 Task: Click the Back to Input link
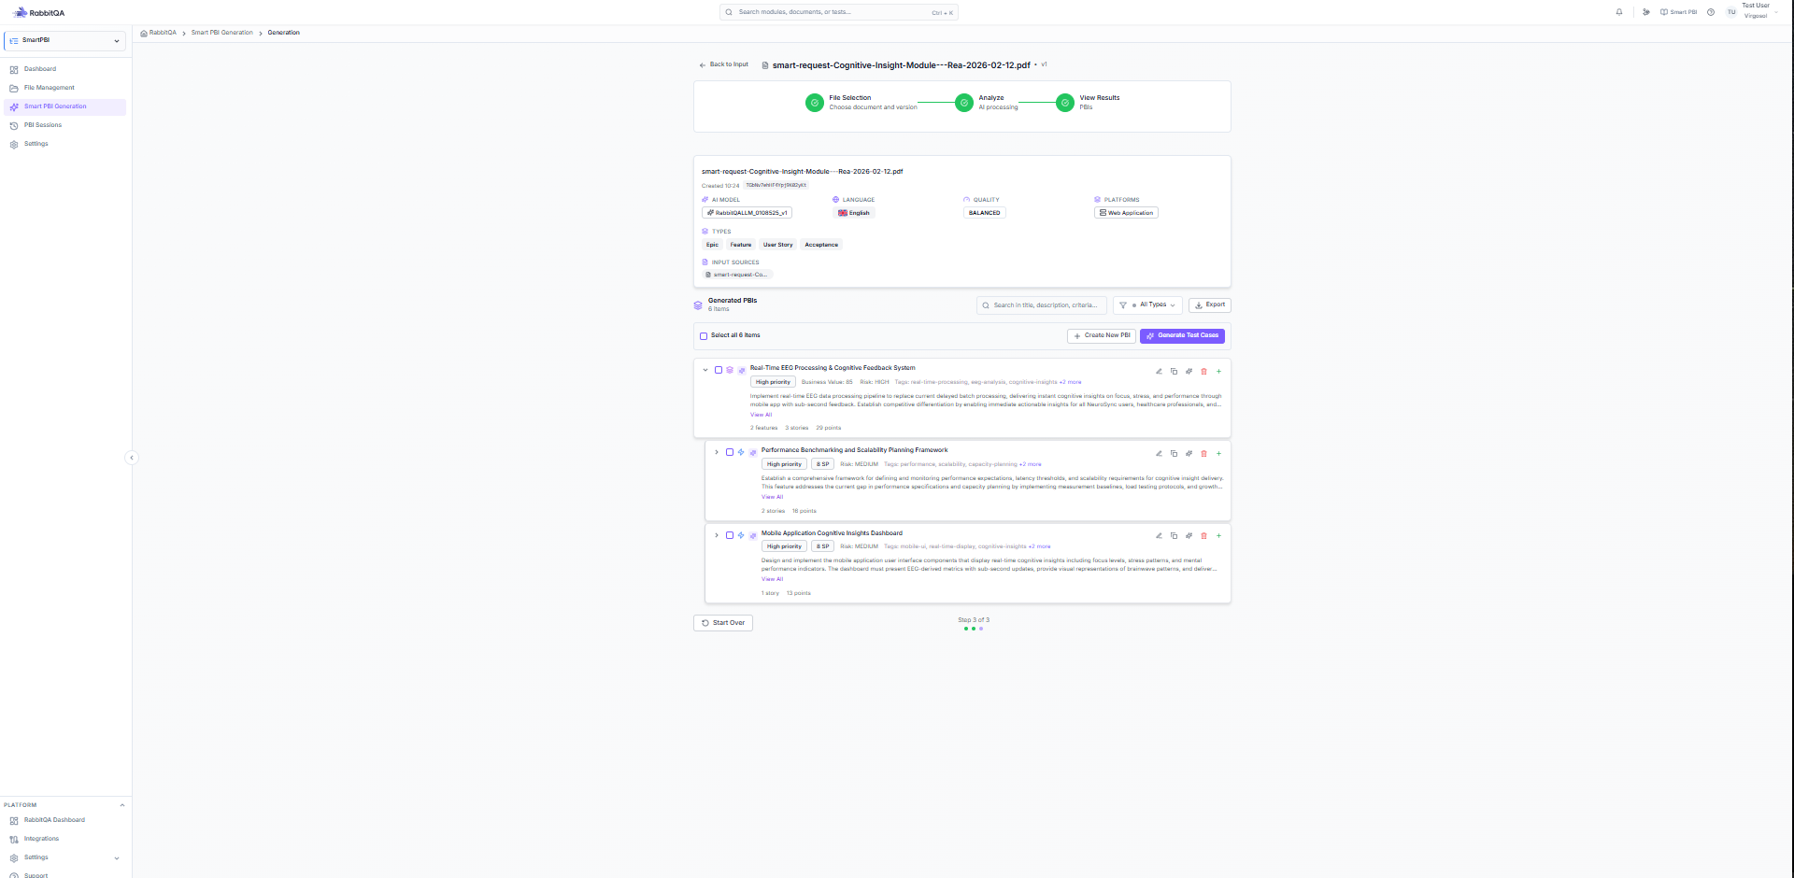[723, 64]
